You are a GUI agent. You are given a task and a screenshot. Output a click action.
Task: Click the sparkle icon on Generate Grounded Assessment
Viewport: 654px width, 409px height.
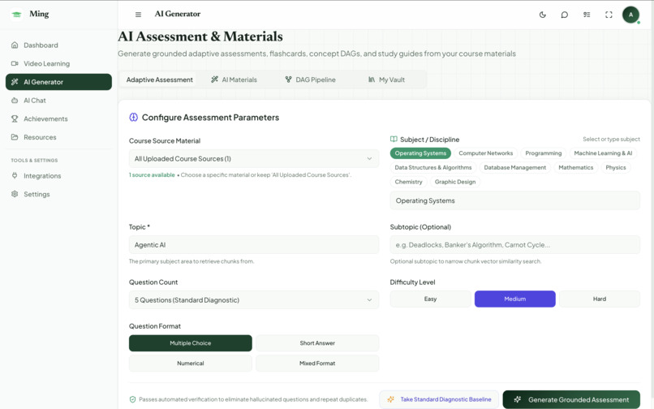pos(517,399)
